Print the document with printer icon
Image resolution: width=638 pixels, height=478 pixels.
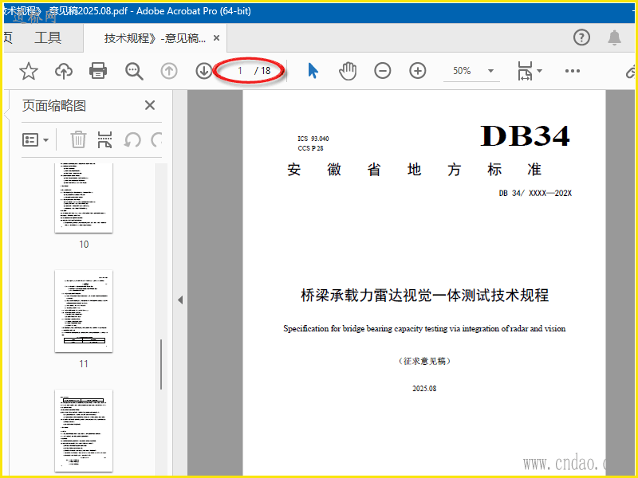point(98,71)
